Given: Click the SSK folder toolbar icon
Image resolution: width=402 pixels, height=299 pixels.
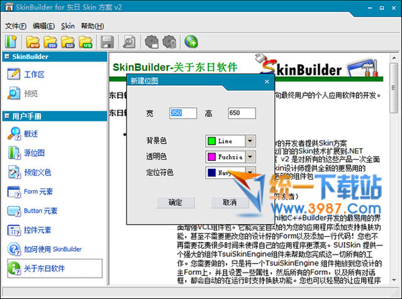Looking at the screenshot, I should 50,42.
